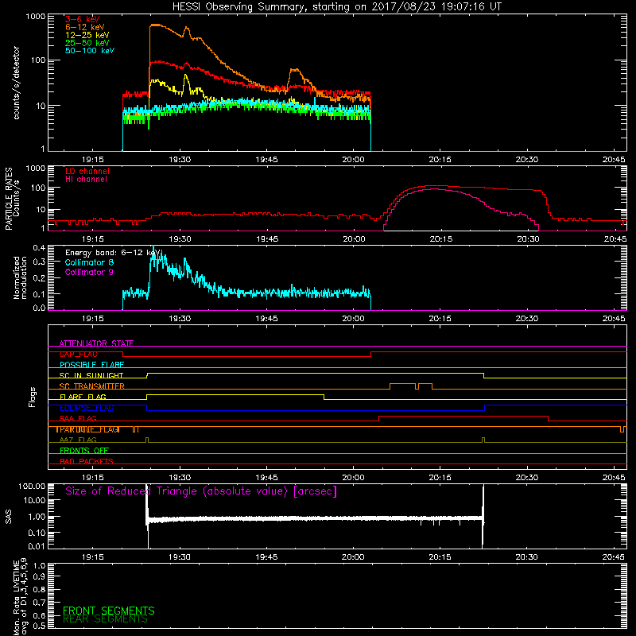Screen dimensions: 636x636
Task: Click 20:15 tick under the particle rates plot
Action: point(441,239)
